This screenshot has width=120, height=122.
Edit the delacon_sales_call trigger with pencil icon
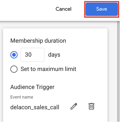(74, 106)
